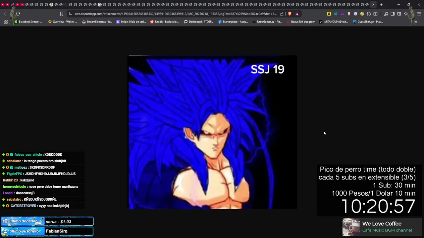The image size is (424, 238).
Task: Open the media control music note icon
Action: tap(386, 14)
